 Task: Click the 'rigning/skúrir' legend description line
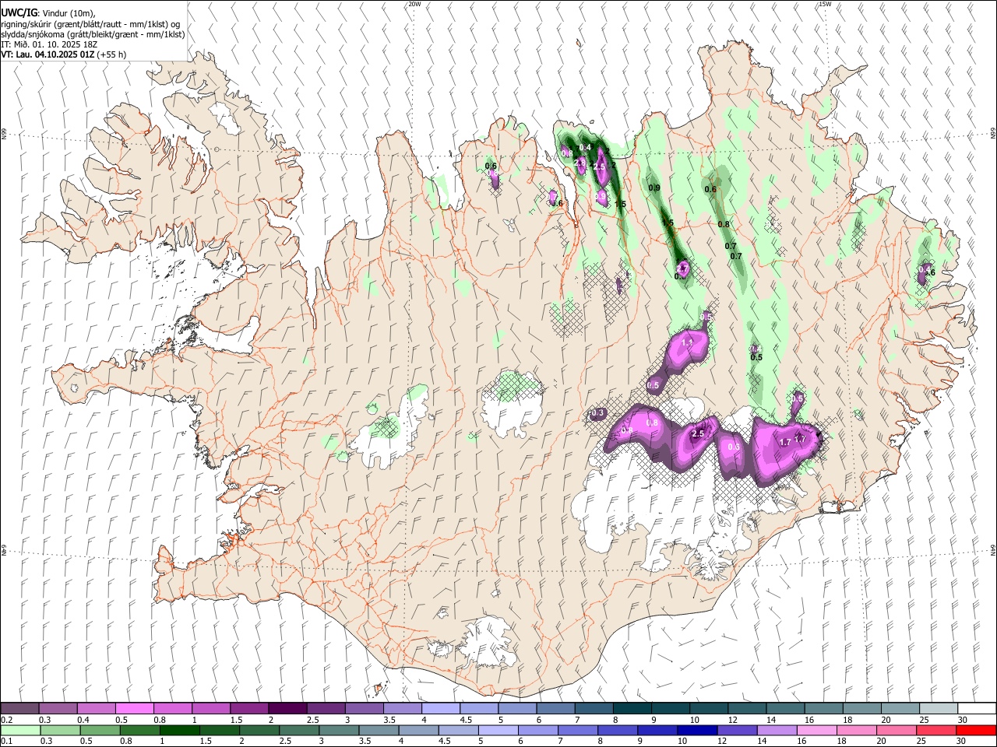[x=90, y=23]
